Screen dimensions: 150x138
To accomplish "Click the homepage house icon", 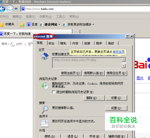I will (x=45, y=56).
